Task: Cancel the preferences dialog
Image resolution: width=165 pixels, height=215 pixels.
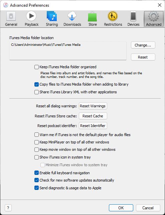Action: (148, 208)
